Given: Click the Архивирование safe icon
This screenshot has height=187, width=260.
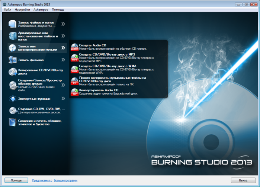Looking at the screenshot, I should (13, 36).
